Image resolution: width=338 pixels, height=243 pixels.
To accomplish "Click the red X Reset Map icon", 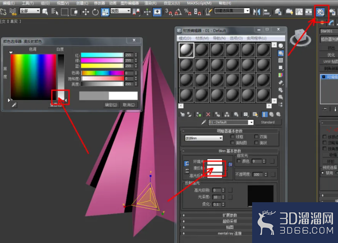I will (x=208, y=114).
